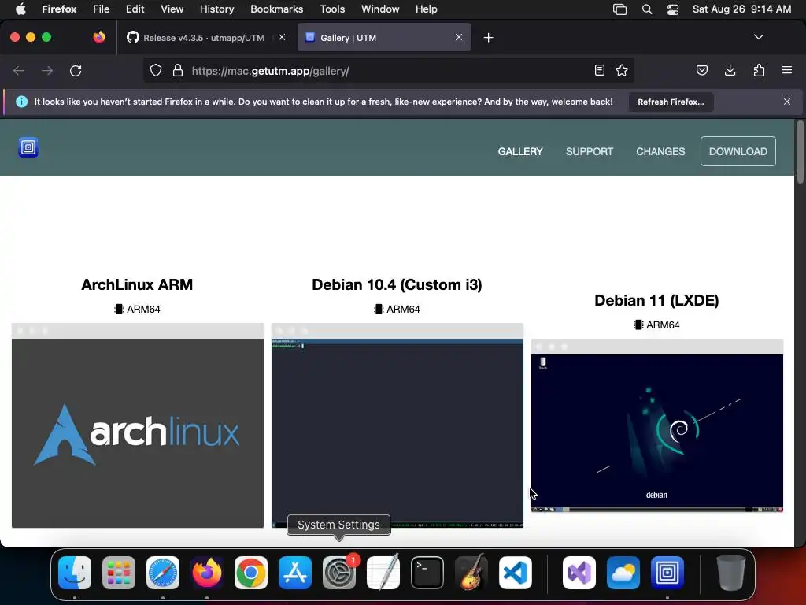Open a new tab with plus button
This screenshot has height=605, width=806.
488,38
